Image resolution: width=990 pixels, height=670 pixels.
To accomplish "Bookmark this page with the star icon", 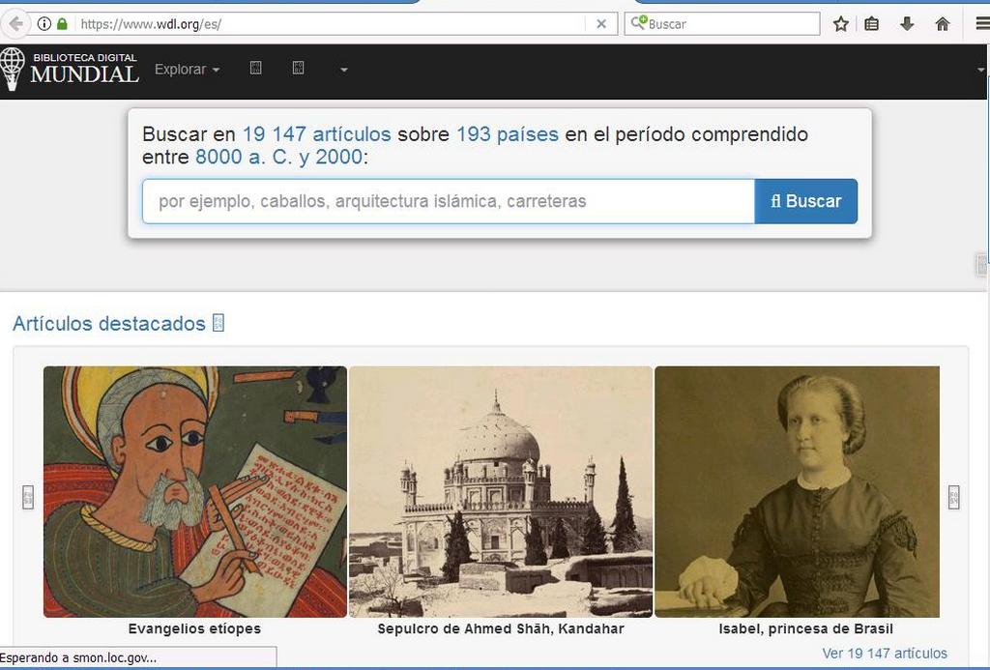I will coord(840,24).
